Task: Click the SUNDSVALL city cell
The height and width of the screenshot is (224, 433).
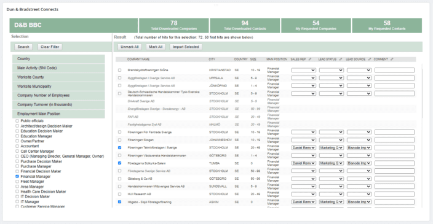Action: click(218, 187)
